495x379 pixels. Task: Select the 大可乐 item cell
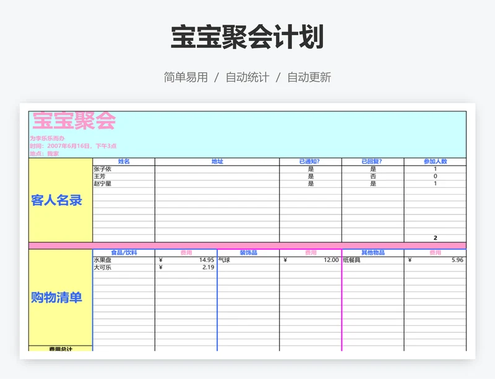[124, 268]
